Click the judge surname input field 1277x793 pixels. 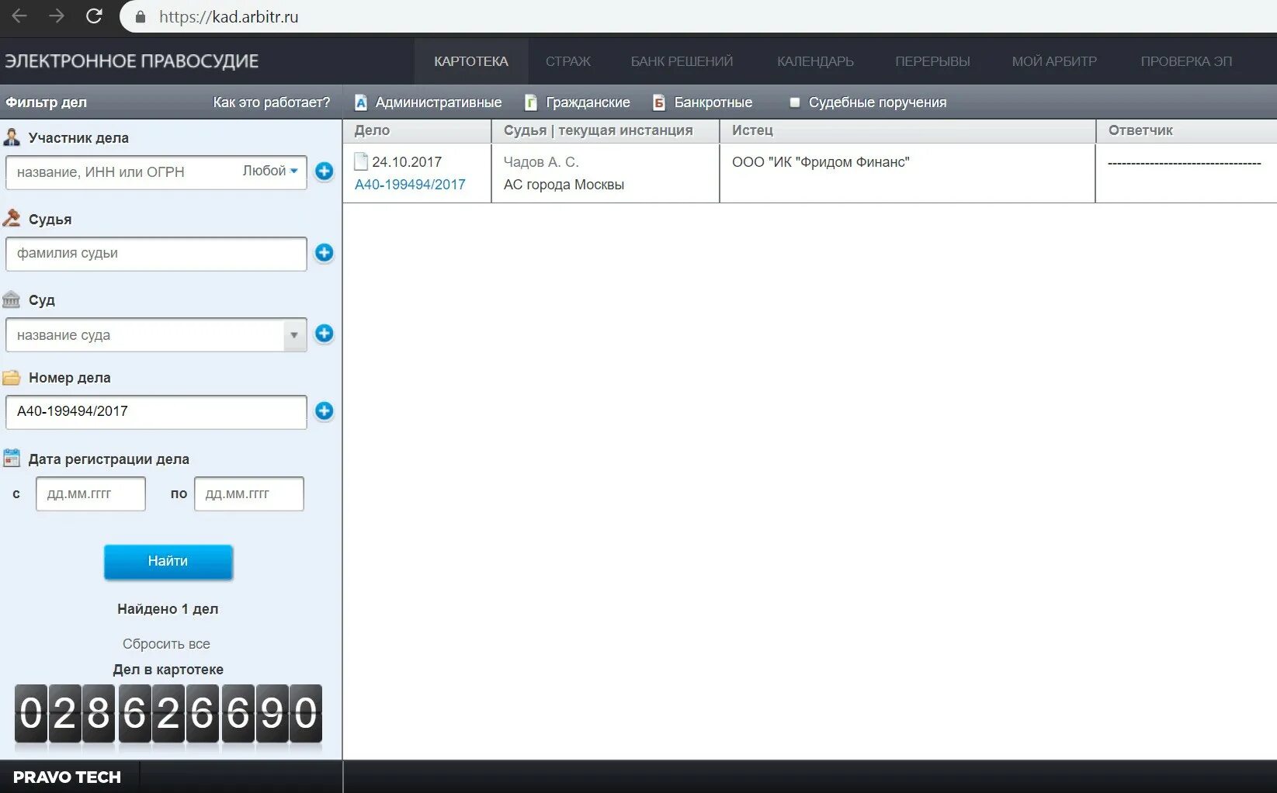point(156,254)
